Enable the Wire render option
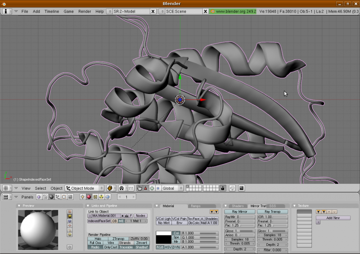This screenshot has width=360, height=254. [110, 243]
